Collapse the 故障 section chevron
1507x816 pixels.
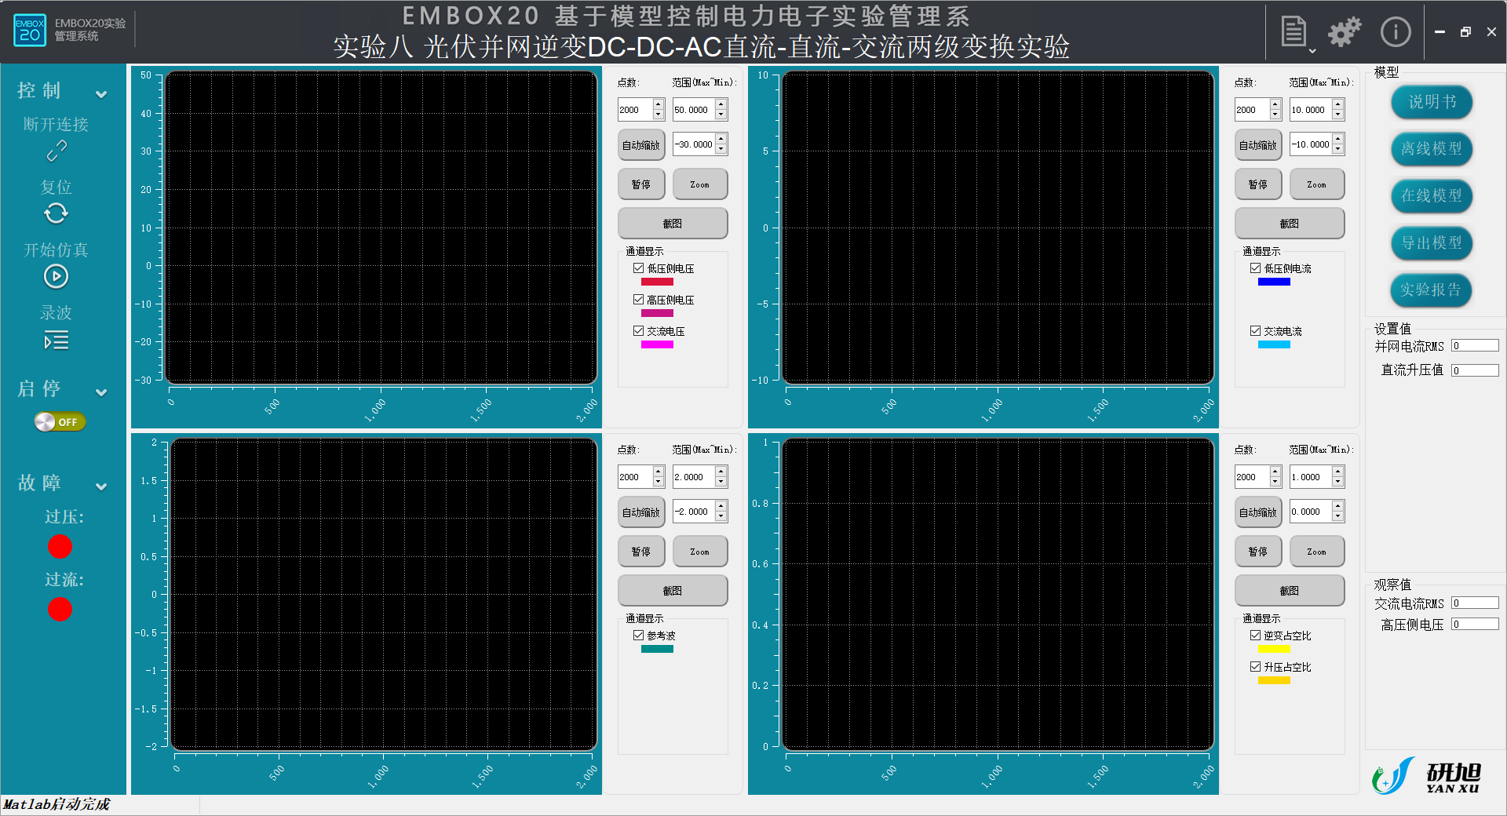[101, 486]
